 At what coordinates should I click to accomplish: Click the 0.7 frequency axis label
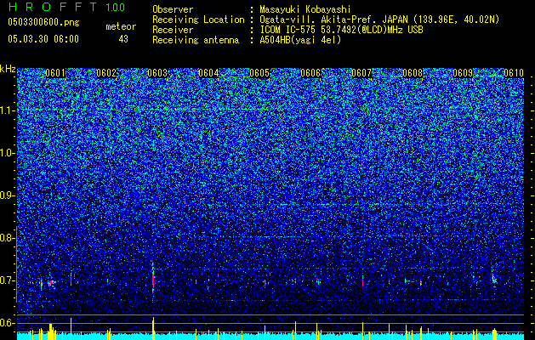coord(7,280)
